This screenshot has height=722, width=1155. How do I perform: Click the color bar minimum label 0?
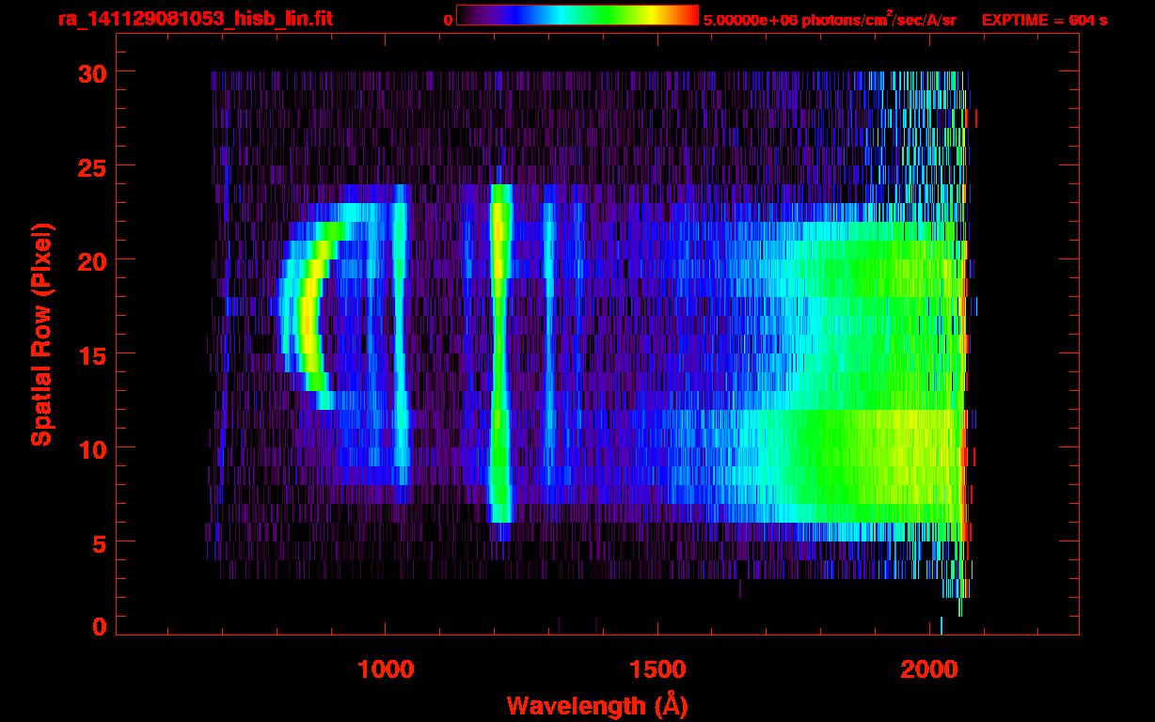click(448, 20)
